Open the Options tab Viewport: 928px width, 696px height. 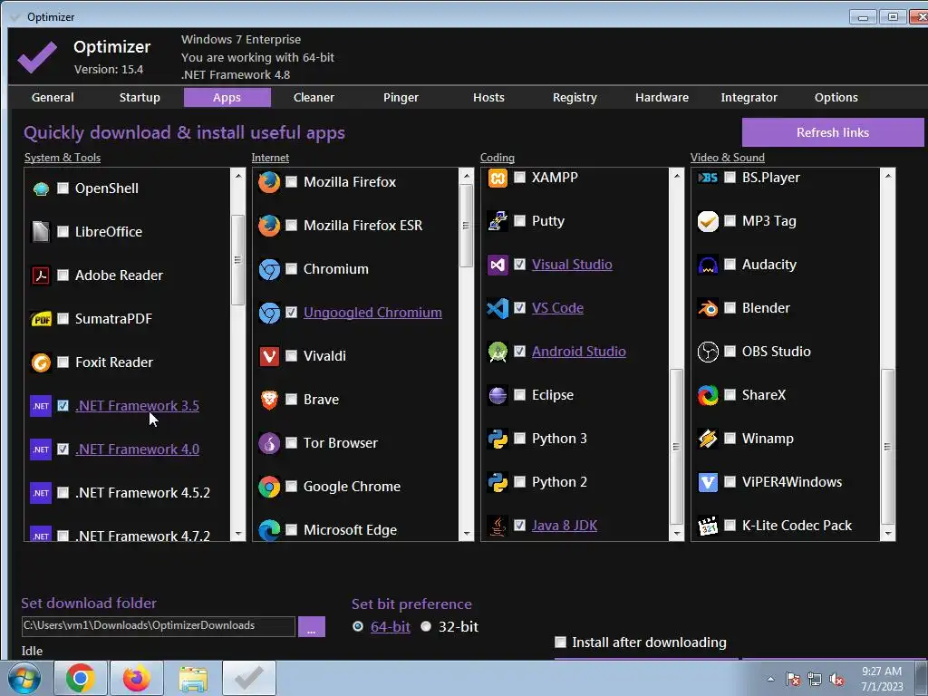coord(836,98)
